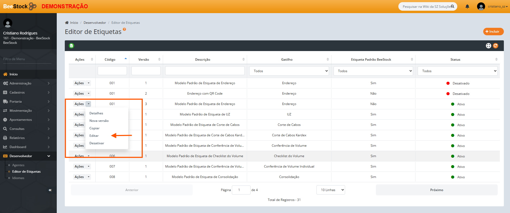
Task: Choose Nova versão from the actions menu
Action: coord(99,121)
